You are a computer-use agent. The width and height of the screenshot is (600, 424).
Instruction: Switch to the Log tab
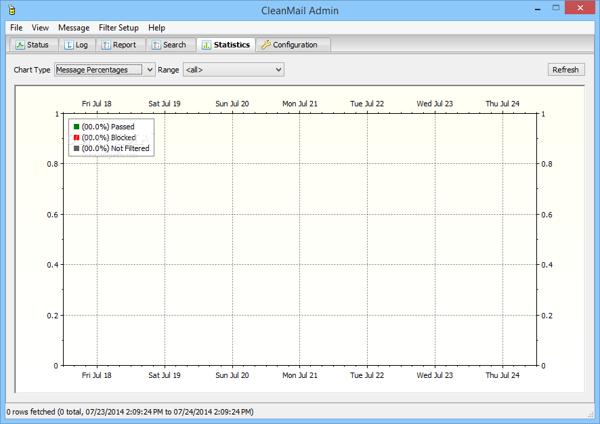77,45
